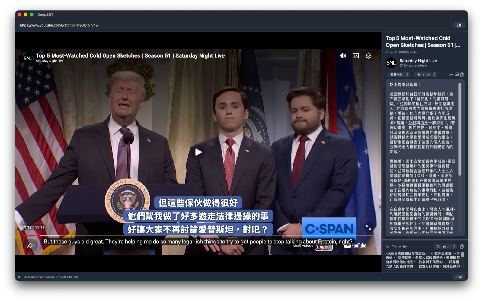This screenshot has width=483, height=301.
Task: Click the YouTube URL address field
Action: [x=234, y=25]
